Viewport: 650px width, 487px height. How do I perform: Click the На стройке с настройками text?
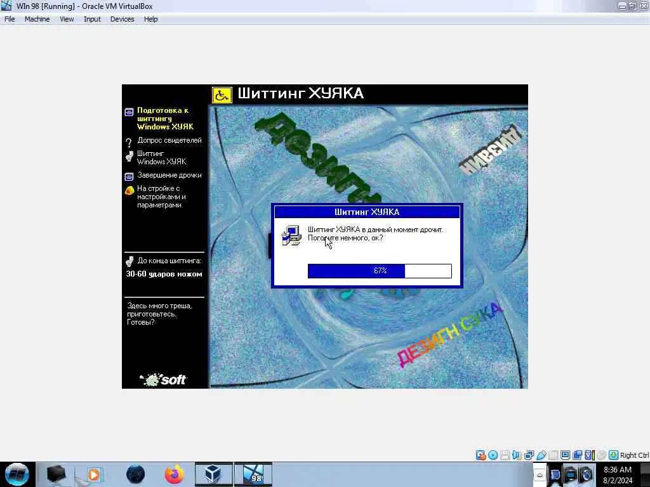161,197
